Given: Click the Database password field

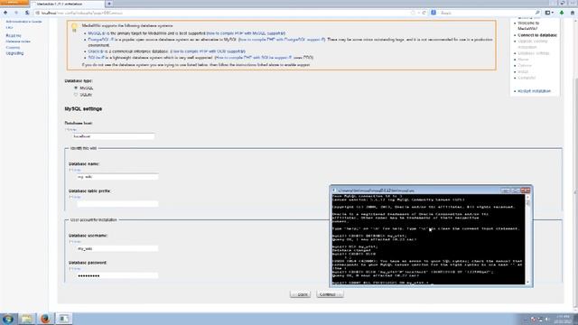Looking at the screenshot, I should click(x=117, y=275).
